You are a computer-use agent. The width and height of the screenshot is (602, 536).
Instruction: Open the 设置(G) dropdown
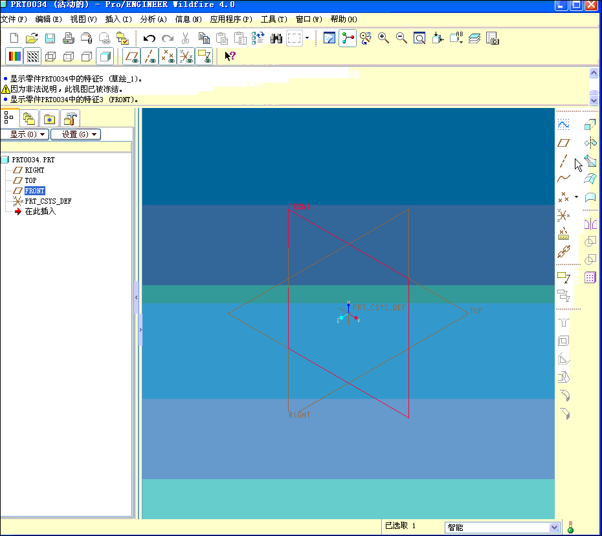click(x=76, y=134)
